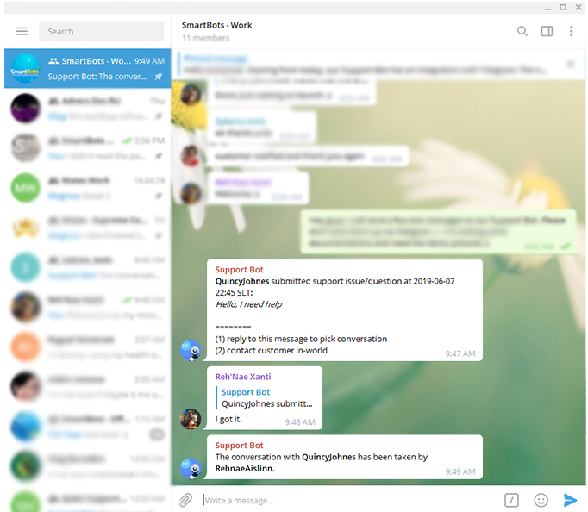The image size is (588, 512).
Task: Click bold name RehnaeAislinn. in bot message
Action: pos(245,469)
